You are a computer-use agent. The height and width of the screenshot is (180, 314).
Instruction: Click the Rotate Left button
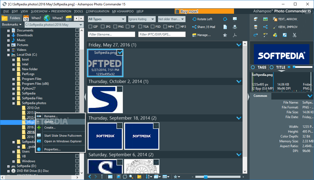202,19
